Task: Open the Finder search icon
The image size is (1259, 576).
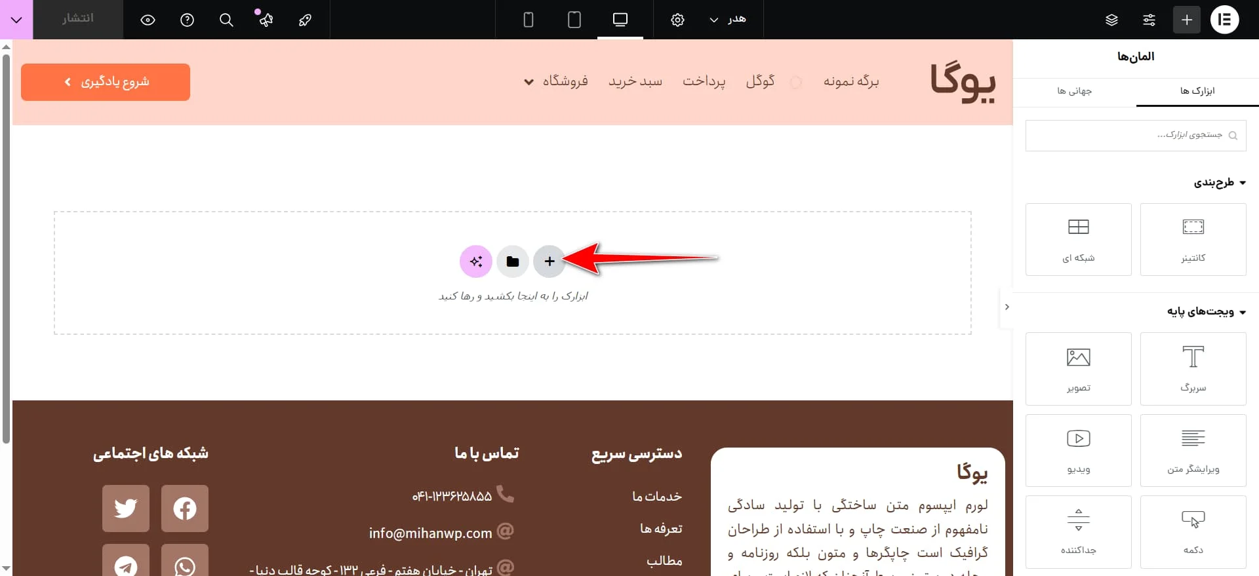Action: (226, 20)
